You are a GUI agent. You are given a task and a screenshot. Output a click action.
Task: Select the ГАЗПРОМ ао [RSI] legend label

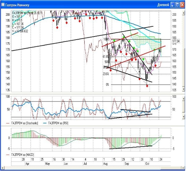tap(58, 123)
